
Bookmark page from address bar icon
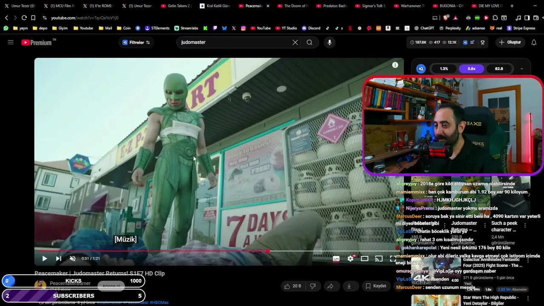[x=33, y=18]
